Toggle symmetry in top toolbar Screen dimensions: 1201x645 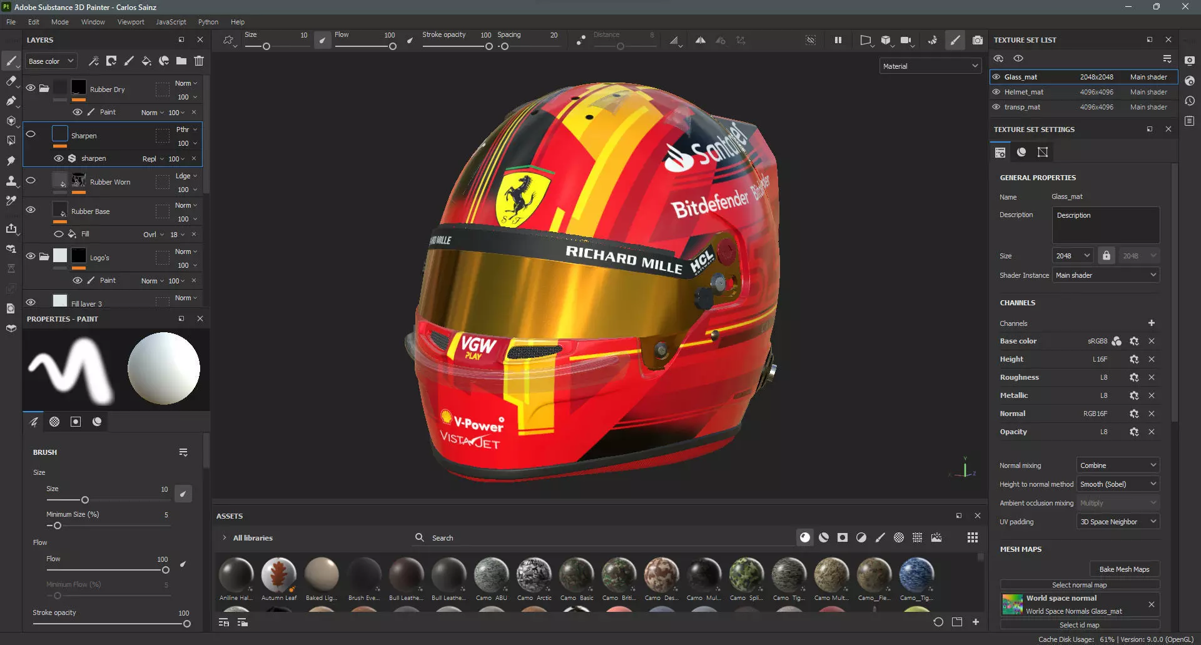point(701,40)
